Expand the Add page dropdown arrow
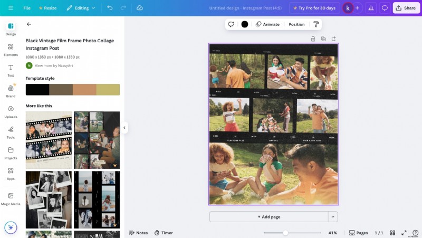Screen dimensions: 422x238 (333, 217)
